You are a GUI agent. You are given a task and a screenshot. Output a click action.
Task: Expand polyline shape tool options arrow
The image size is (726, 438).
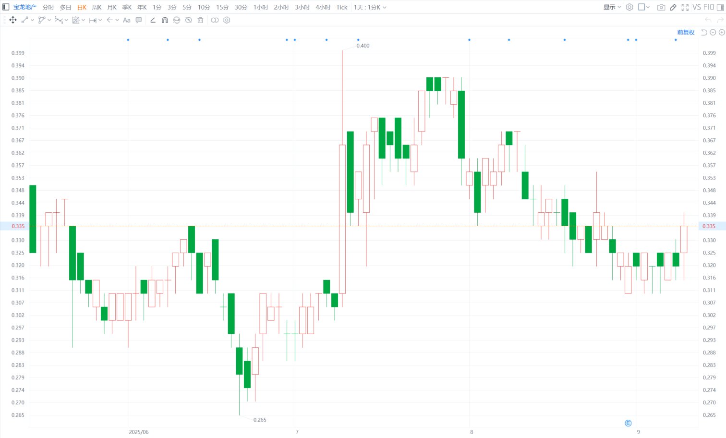pyautogui.click(x=49, y=20)
